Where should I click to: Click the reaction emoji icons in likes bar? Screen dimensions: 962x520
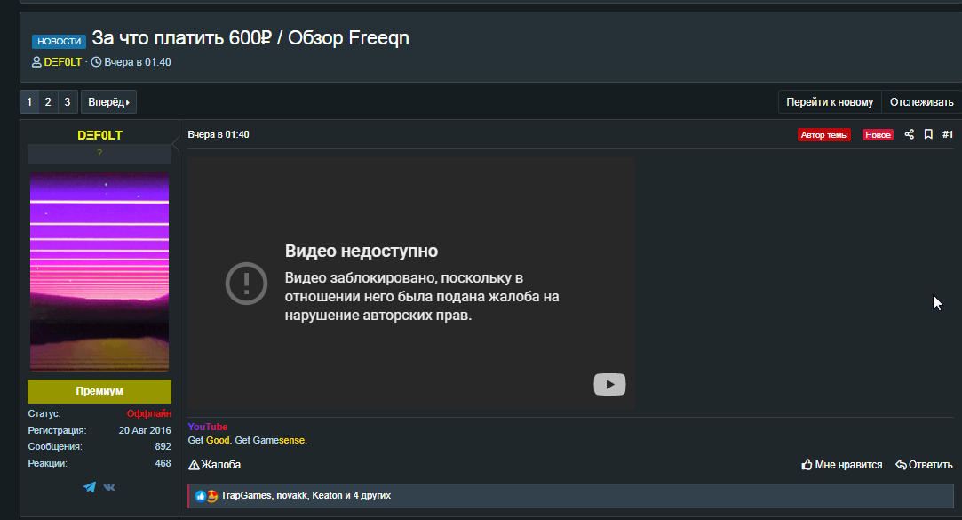(206, 495)
